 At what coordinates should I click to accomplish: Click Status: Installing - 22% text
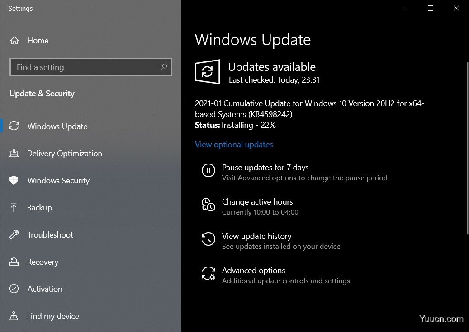point(235,125)
